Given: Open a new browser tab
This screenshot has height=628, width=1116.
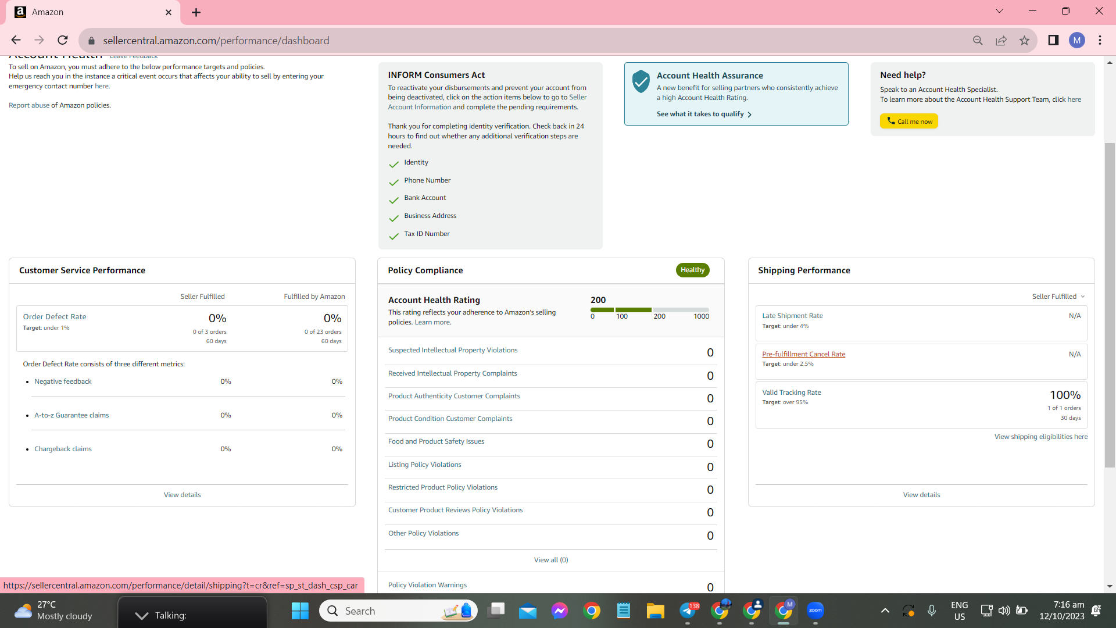Looking at the screenshot, I should pyautogui.click(x=196, y=12).
